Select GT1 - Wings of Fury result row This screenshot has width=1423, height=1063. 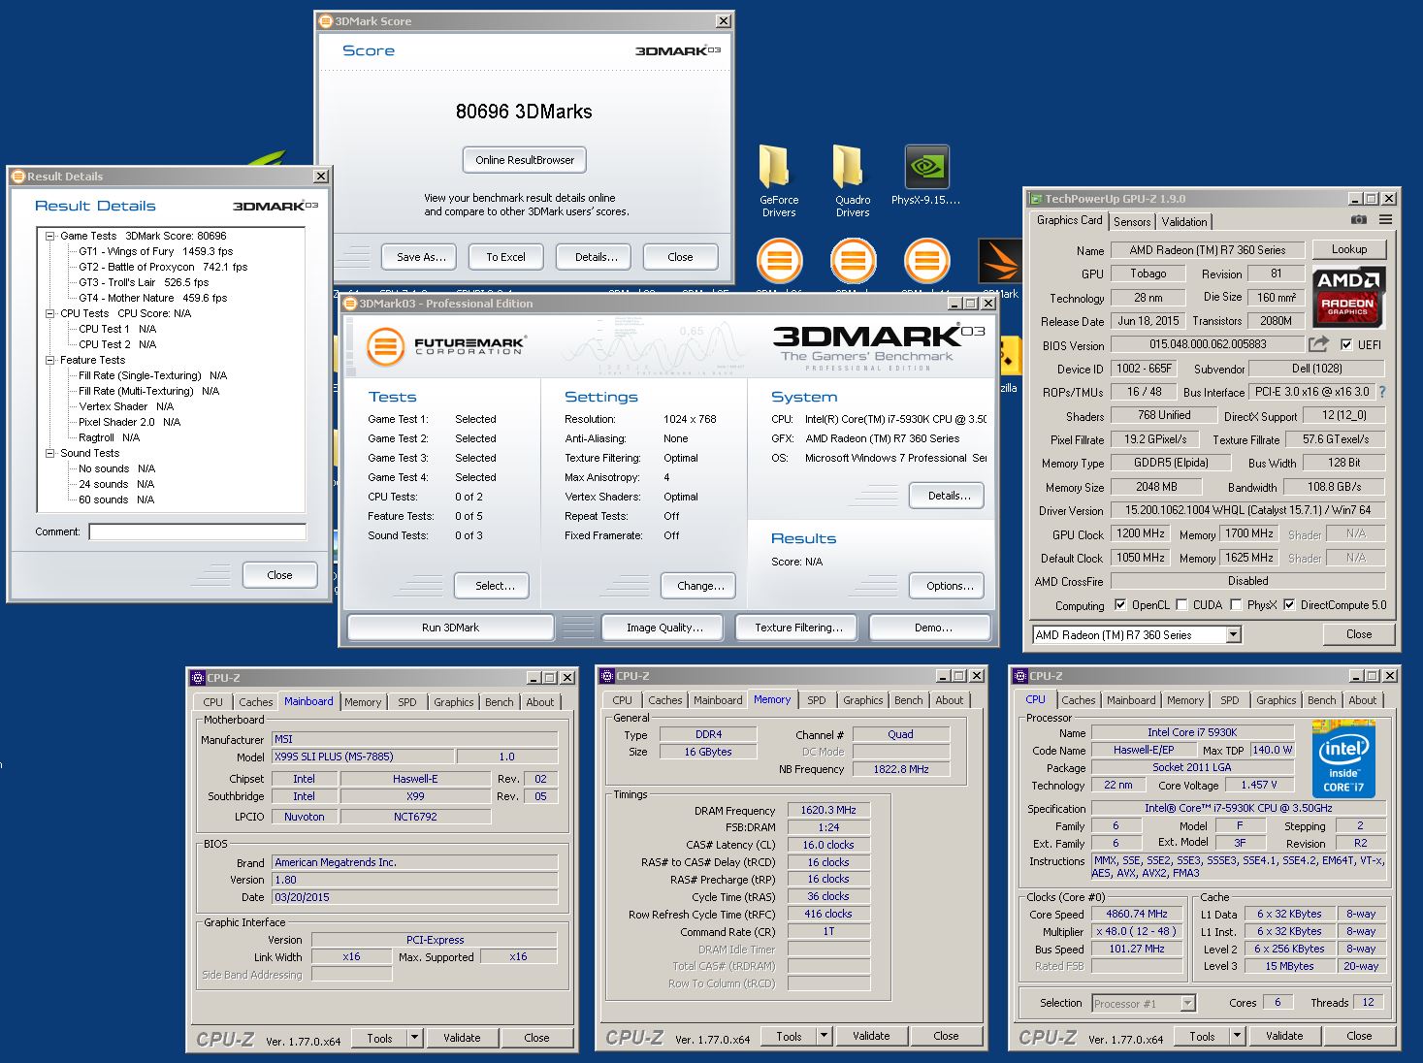156,251
